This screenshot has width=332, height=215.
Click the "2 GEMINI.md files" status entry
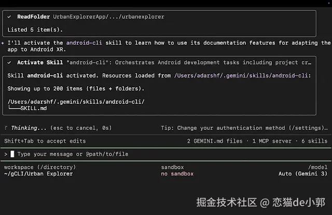[x=215, y=141]
